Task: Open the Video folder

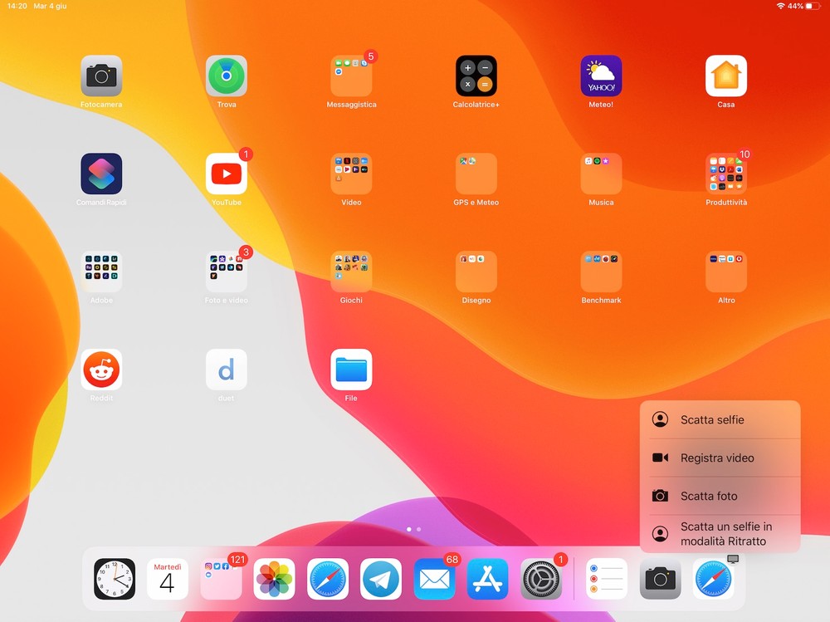Action: [x=351, y=174]
